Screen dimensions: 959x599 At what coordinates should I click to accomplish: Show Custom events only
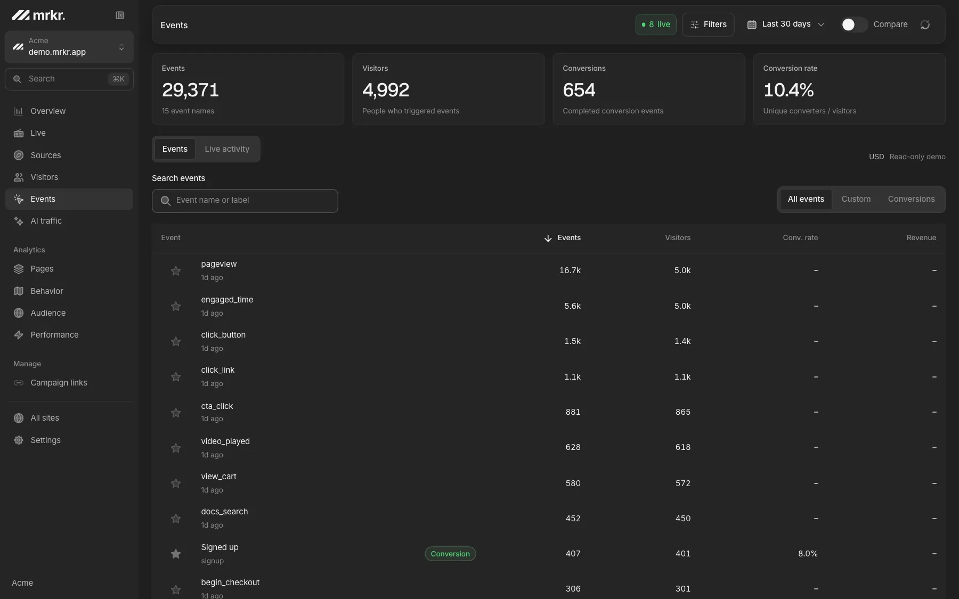tap(856, 199)
